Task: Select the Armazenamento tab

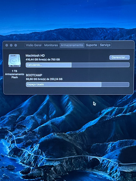Action: (72, 45)
